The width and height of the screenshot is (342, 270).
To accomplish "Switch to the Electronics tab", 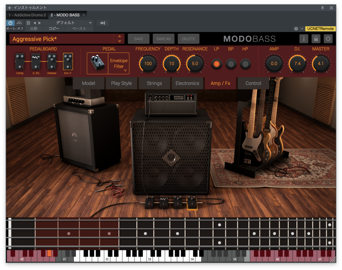I will [x=187, y=83].
